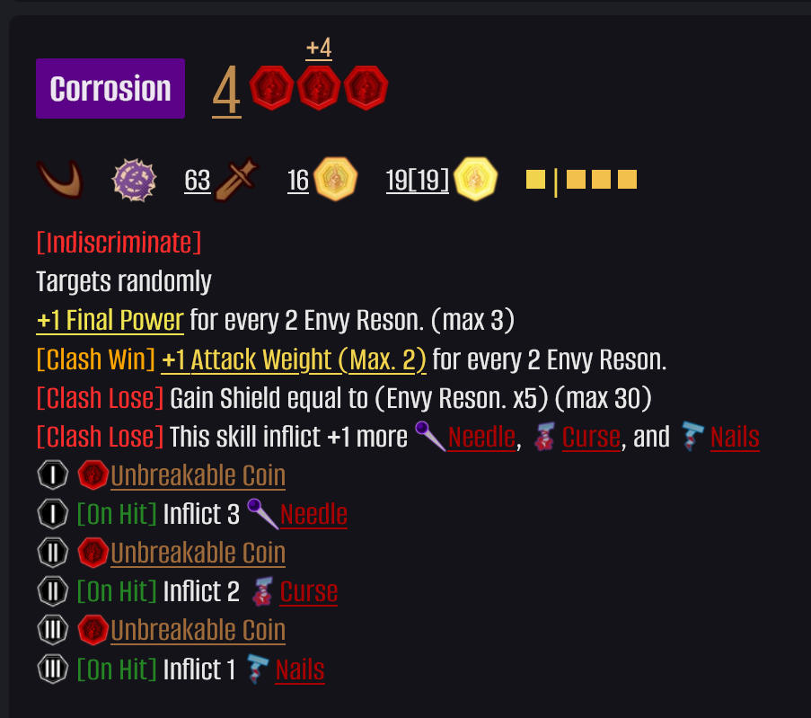Click the orange coin next to 16
The width and height of the screenshot is (811, 718).
click(335, 179)
